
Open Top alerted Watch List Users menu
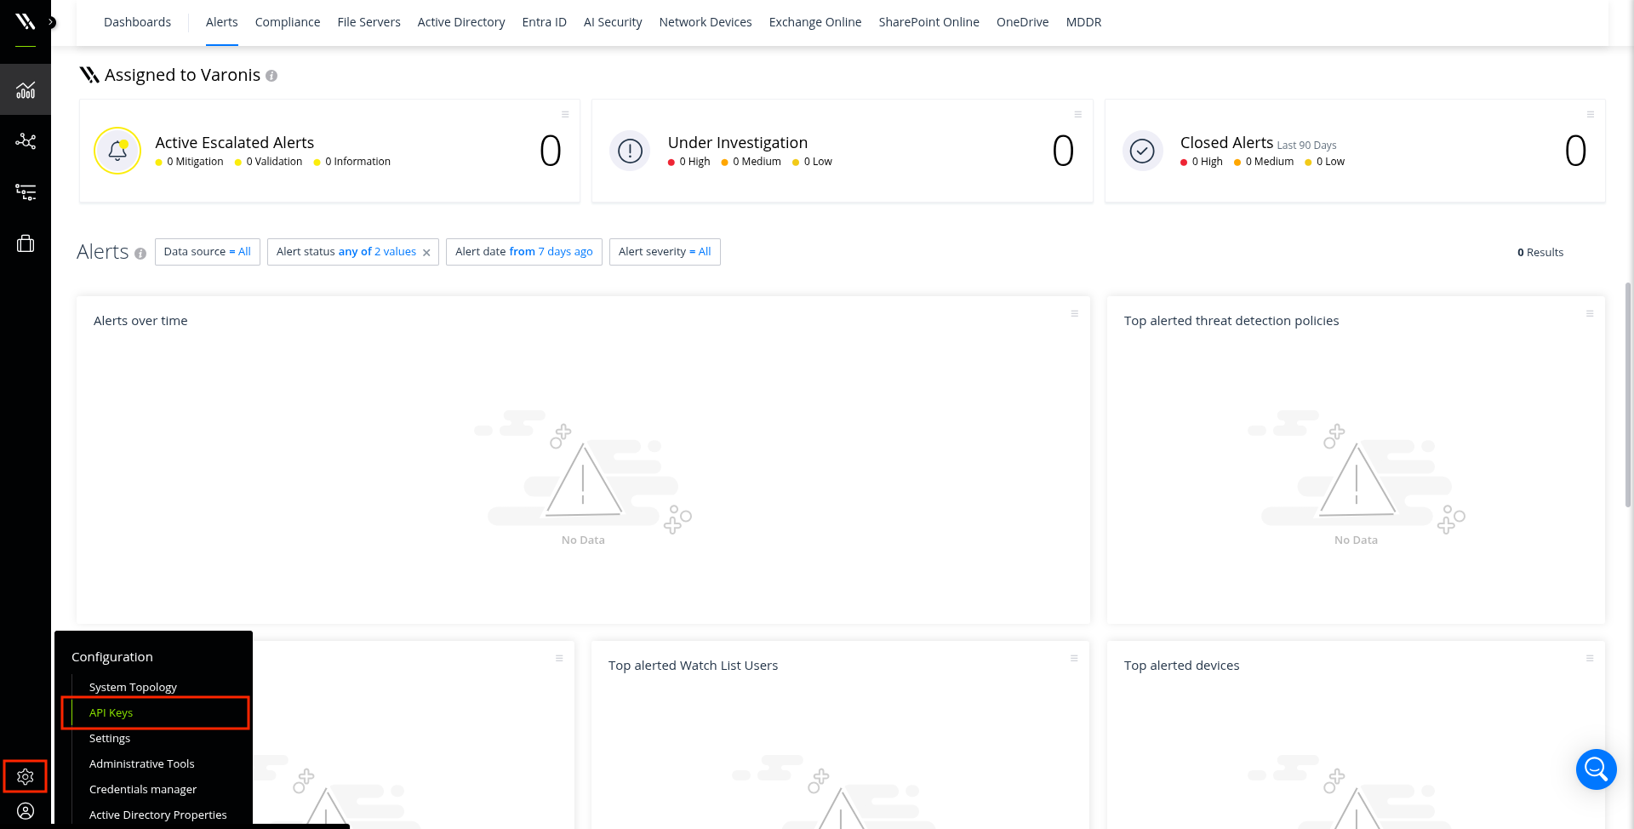(x=1074, y=659)
